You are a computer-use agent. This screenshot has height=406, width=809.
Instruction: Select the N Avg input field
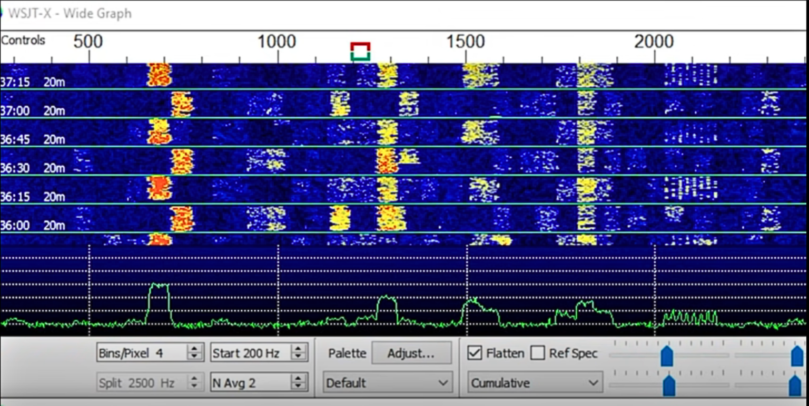click(248, 382)
